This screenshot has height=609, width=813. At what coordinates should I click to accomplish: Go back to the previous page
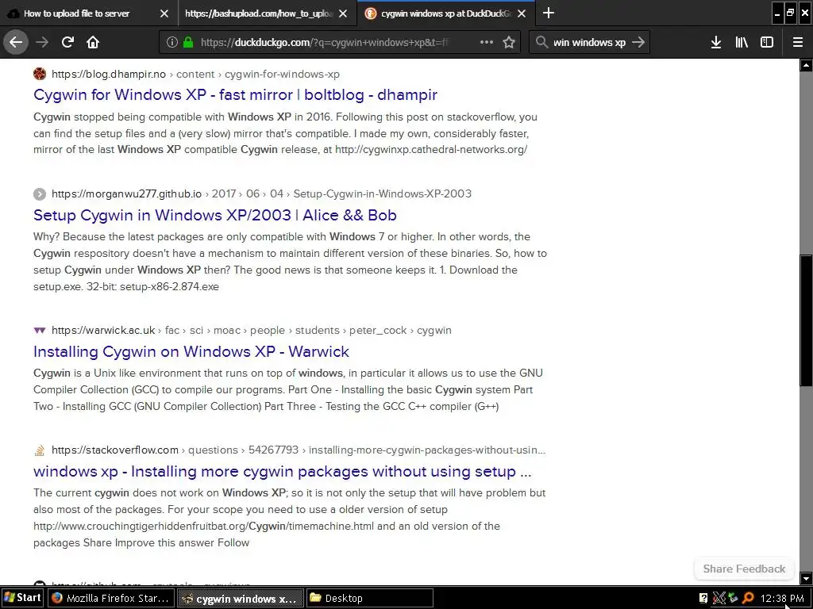(16, 42)
